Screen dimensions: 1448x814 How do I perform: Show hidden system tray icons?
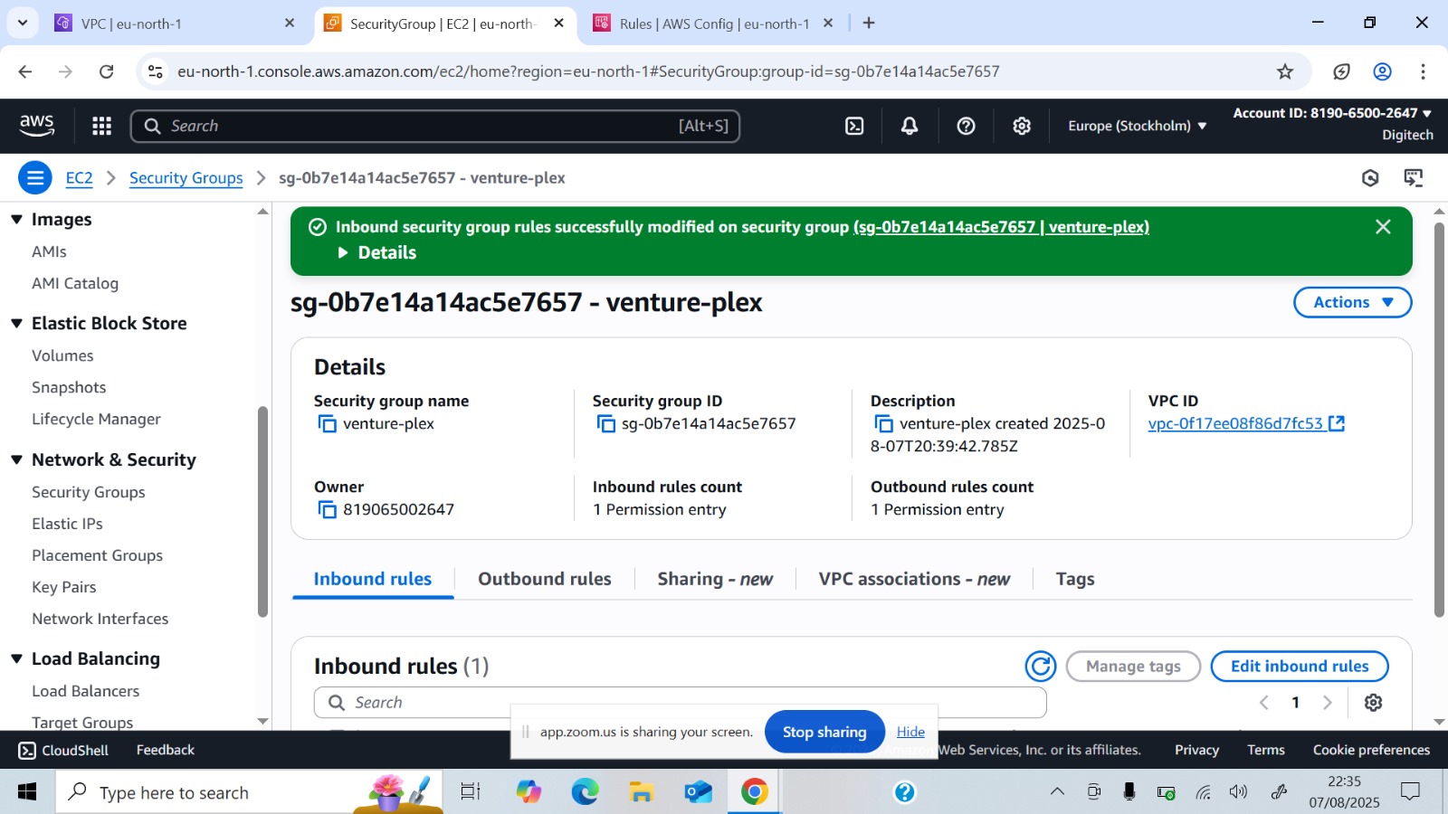point(1057,792)
